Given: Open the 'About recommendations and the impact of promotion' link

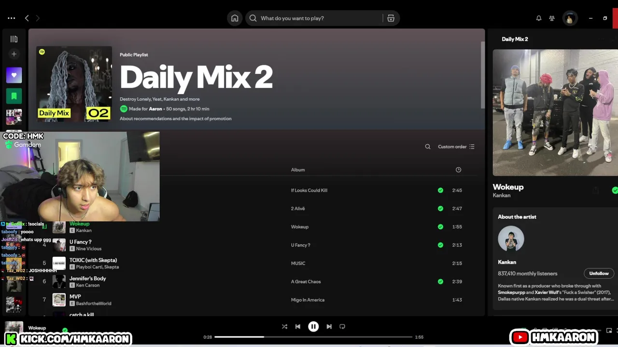Looking at the screenshot, I should click(176, 119).
